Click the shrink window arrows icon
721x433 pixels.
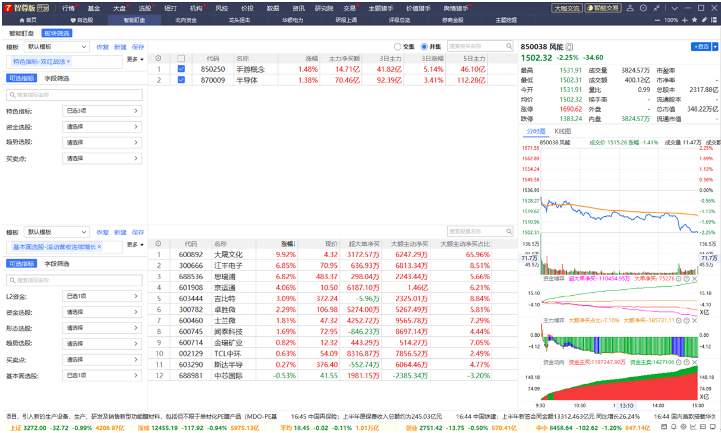[657, 8]
